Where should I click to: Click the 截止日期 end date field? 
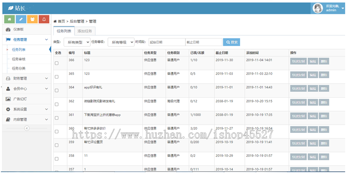(x=204, y=42)
